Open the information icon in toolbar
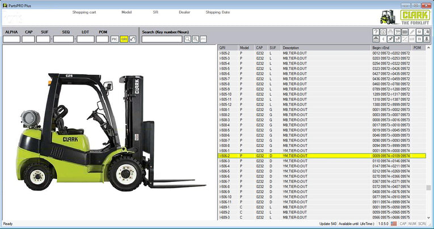The image size is (434, 229). tap(384, 32)
